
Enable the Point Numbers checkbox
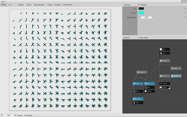point(33,5)
